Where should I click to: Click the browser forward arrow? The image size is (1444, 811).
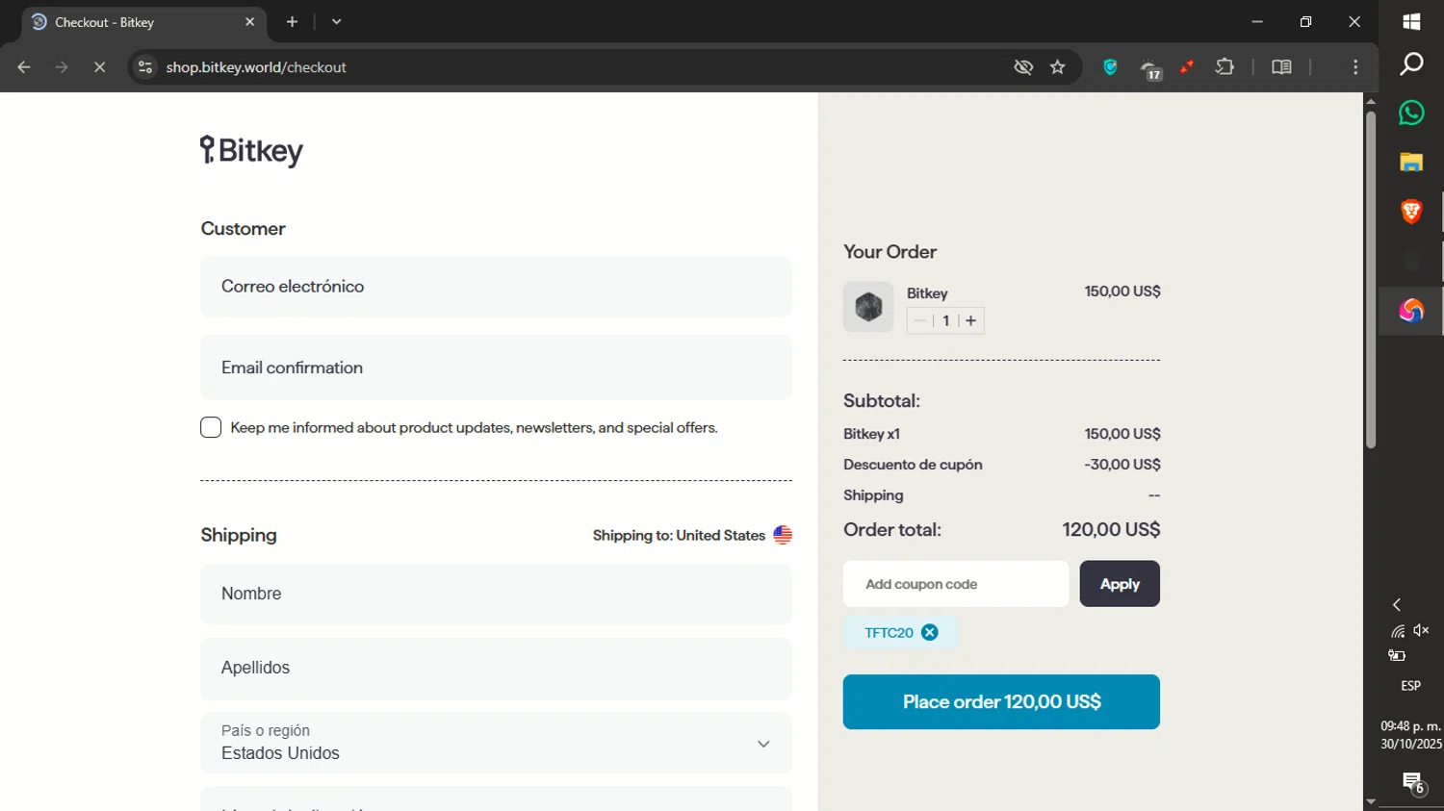[x=62, y=67]
